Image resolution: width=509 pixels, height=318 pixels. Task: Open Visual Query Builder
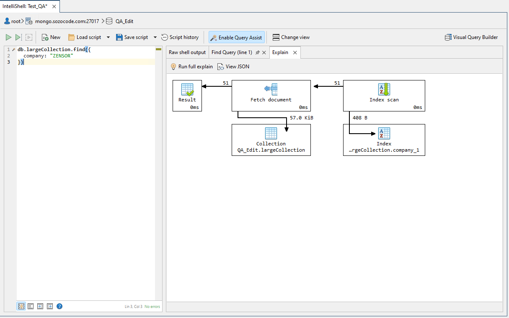point(471,37)
